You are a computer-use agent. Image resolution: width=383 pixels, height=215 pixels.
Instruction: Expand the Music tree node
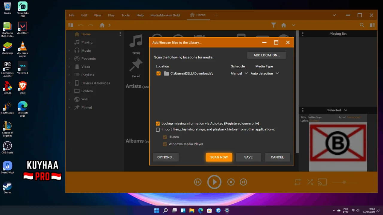[69, 50]
